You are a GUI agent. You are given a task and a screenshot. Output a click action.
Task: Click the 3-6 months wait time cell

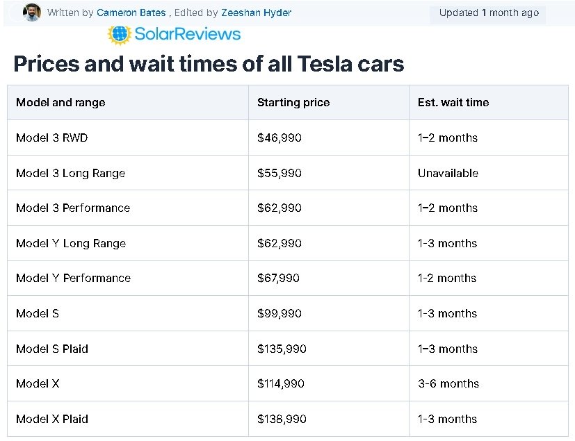pos(489,383)
